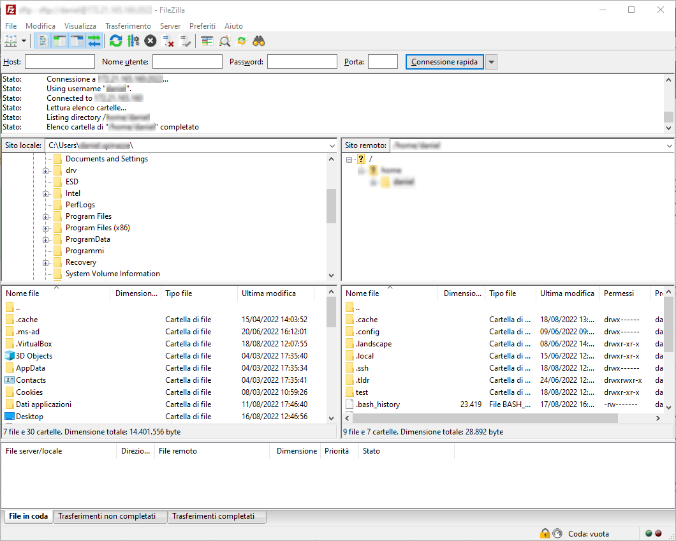
Task: Collapse the remote root / node
Action: click(x=349, y=159)
